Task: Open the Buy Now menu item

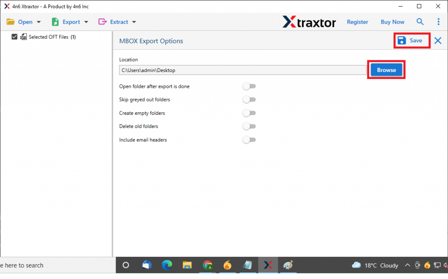Action: [x=392, y=21]
